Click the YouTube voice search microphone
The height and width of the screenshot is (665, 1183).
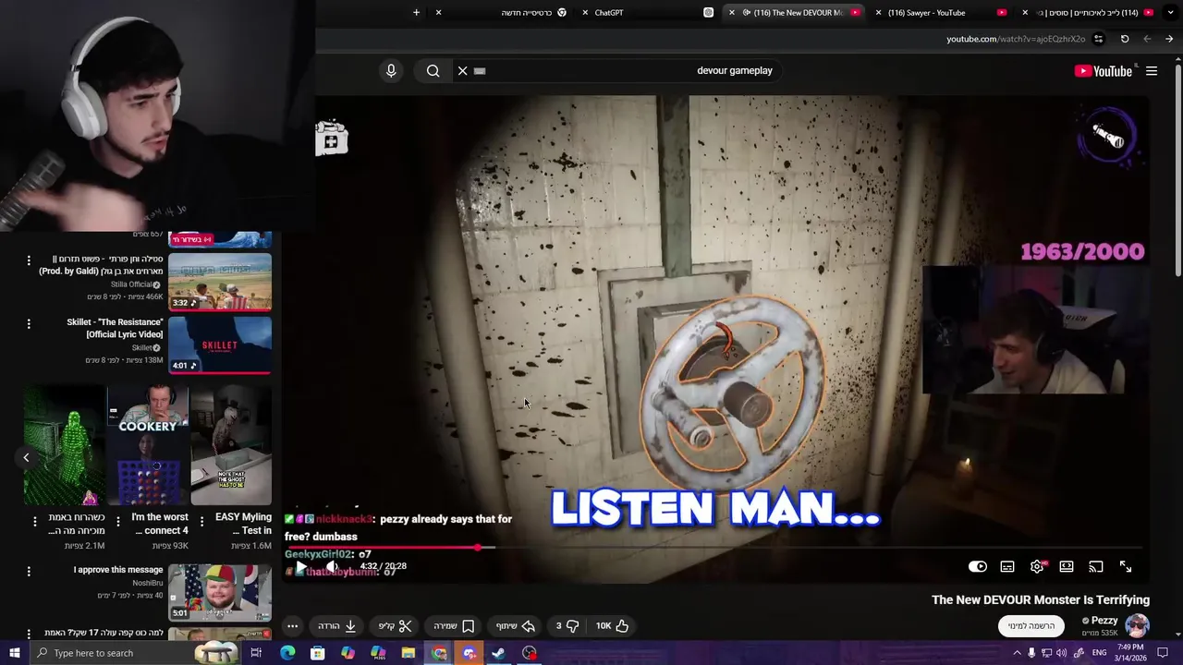tap(391, 70)
